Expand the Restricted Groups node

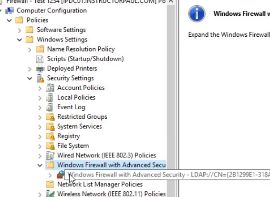[x=40, y=117]
